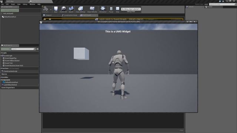This screenshot has height=133, width=237.
Task: Click the Clear button in bottom panel
Action: tap(181, 130)
